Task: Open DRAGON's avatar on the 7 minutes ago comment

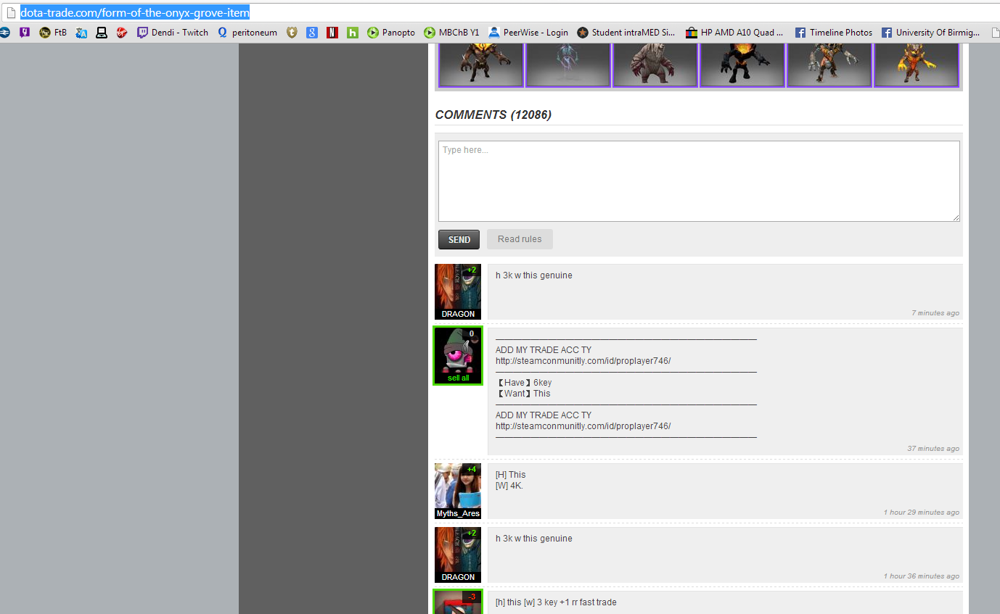Action: (x=458, y=291)
